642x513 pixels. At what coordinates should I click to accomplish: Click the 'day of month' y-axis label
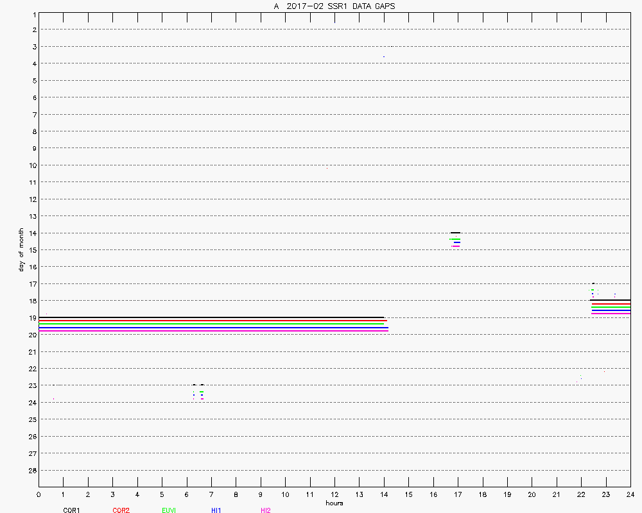pyautogui.click(x=21, y=249)
